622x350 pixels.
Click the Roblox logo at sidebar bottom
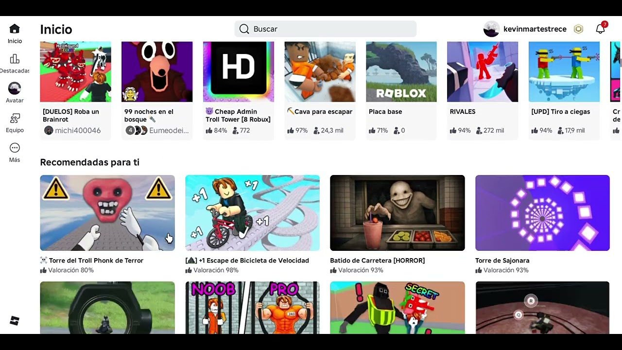point(15,320)
